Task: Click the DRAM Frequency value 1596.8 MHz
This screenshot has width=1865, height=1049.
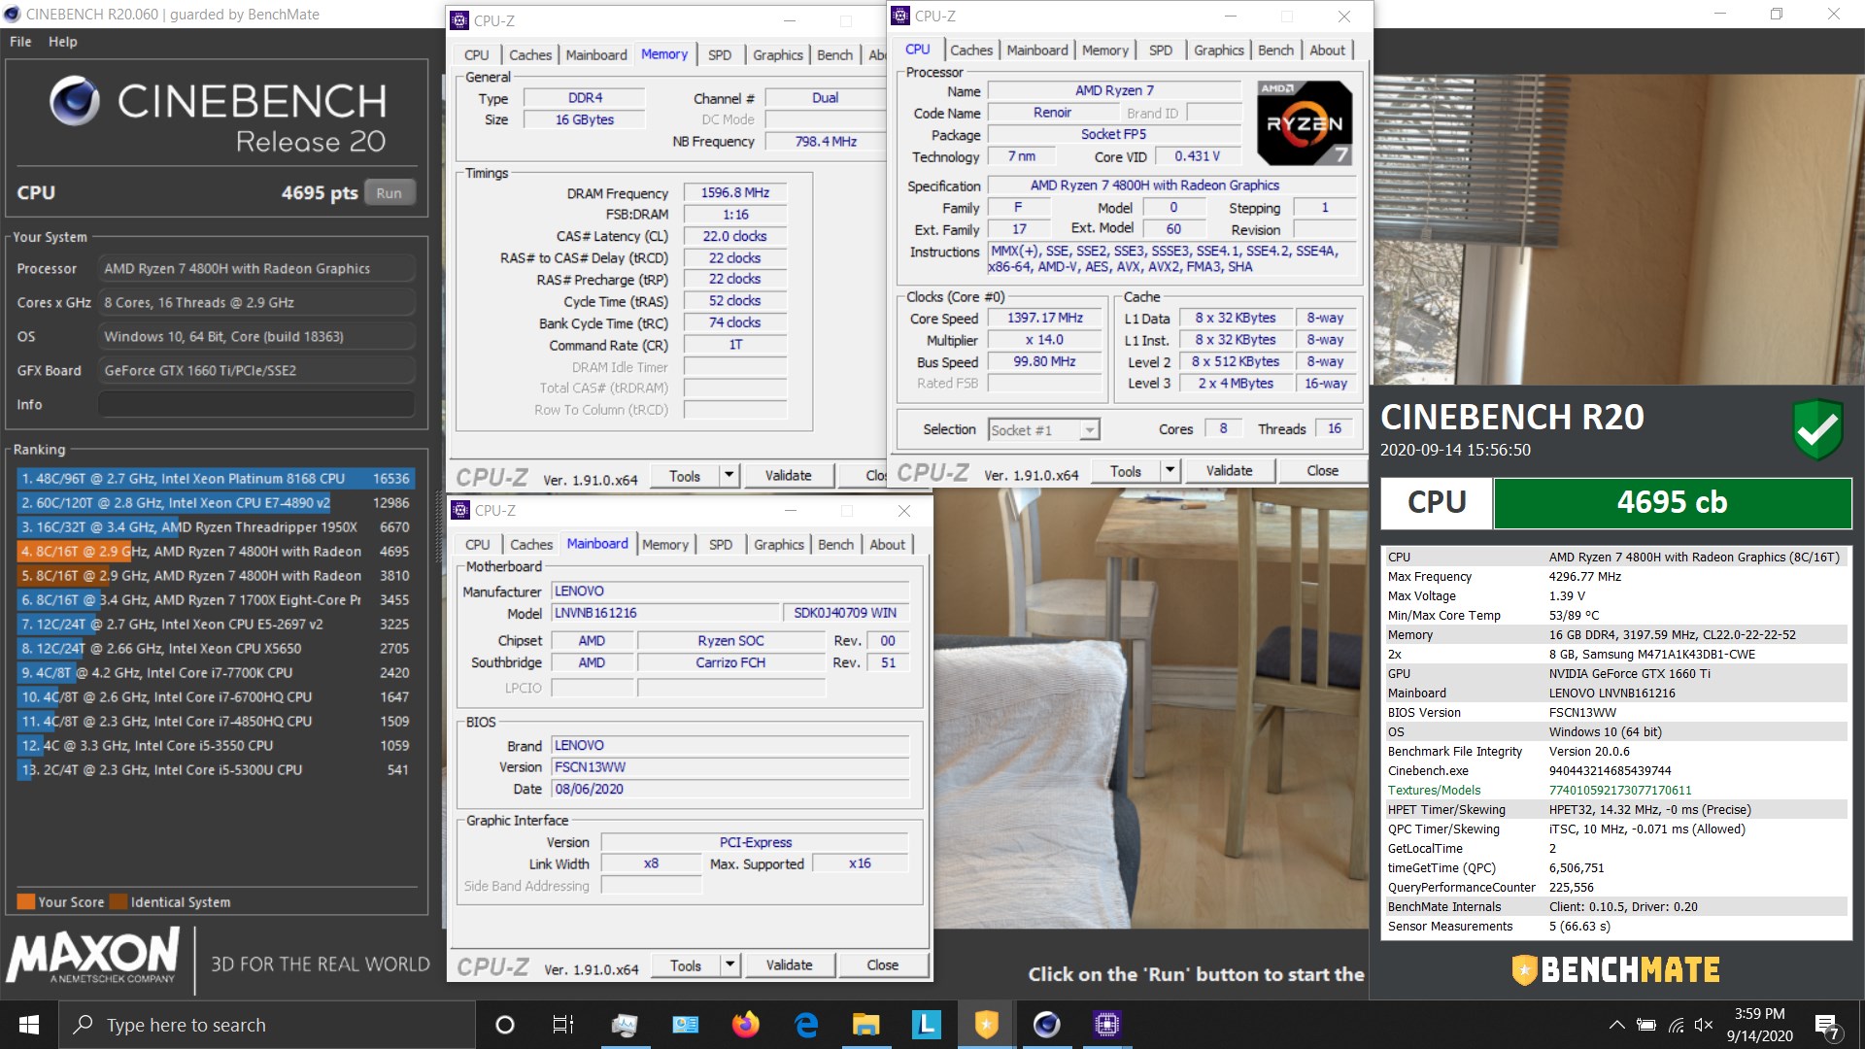Action: [x=734, y=193]
